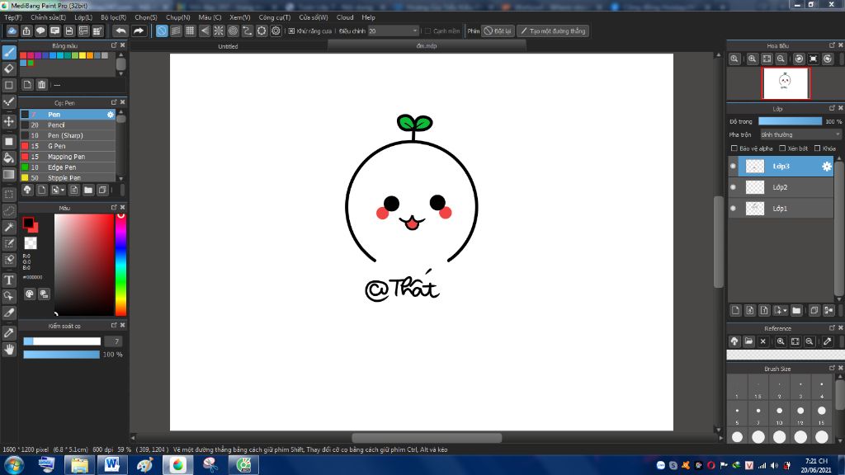Create a new layer in layer panel

735,310
